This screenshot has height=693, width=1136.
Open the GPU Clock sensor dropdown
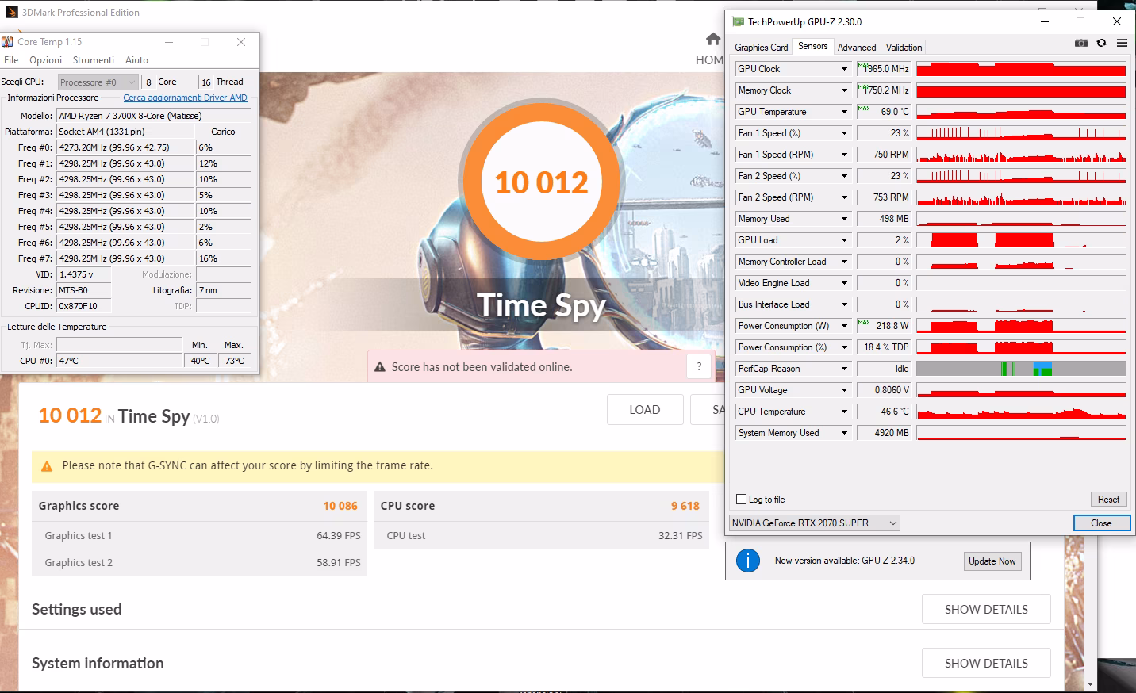pyautogui.click(x=844, y=69)
